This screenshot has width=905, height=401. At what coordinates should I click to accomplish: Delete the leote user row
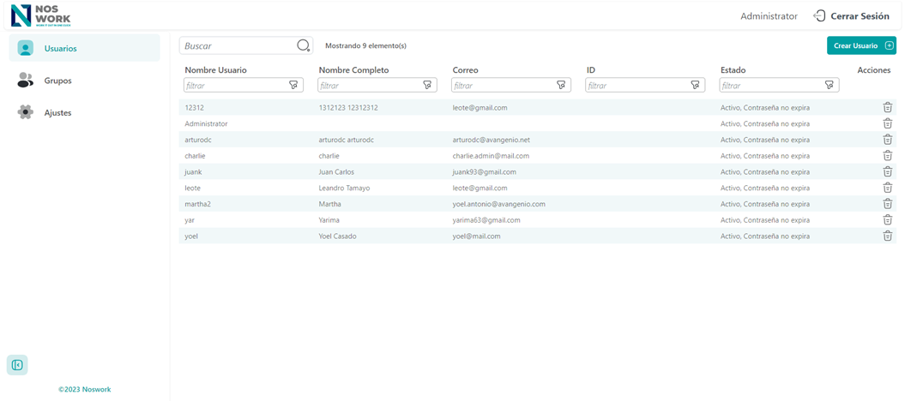pyautogui.click(x=888, y=188)
